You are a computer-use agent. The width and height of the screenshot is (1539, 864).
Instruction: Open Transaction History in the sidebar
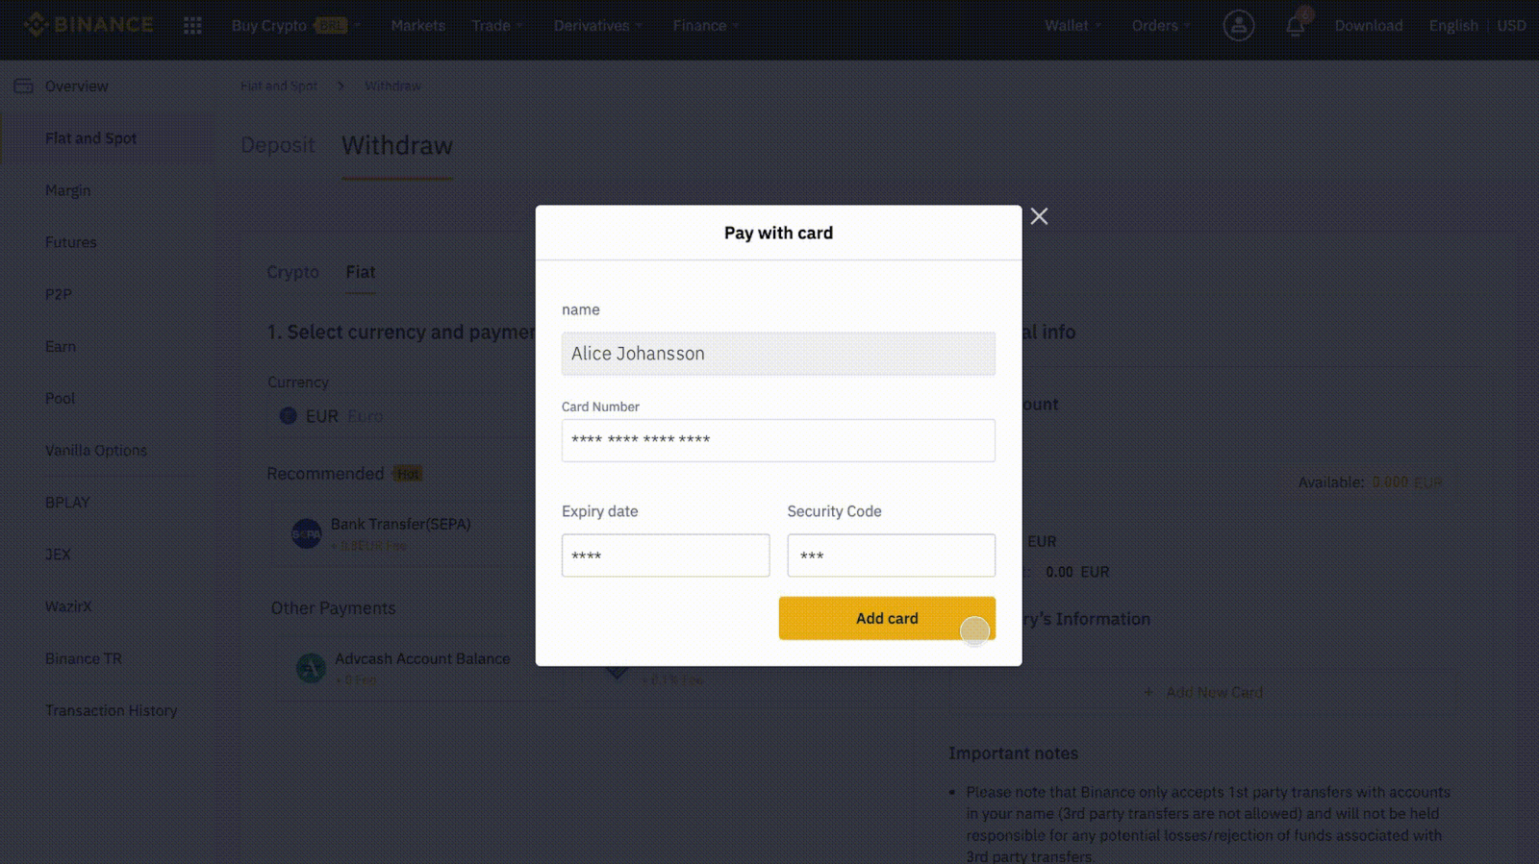click(x=111, y=710)
